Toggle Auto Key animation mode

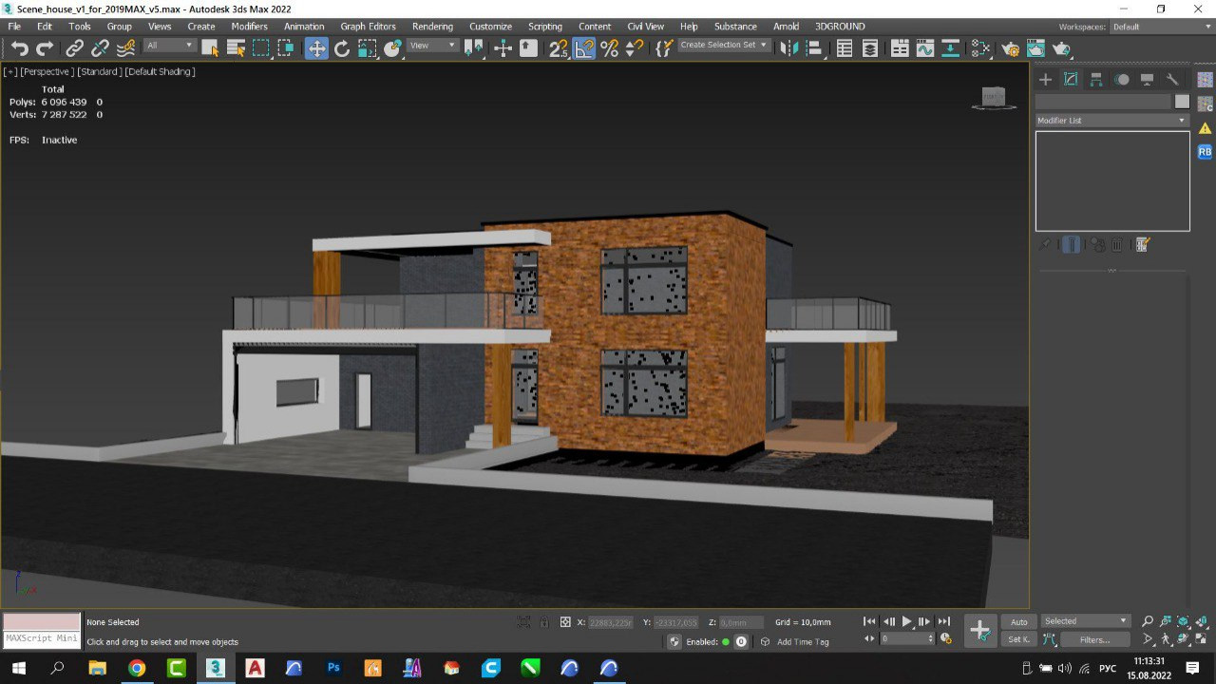coord(1018,622)
